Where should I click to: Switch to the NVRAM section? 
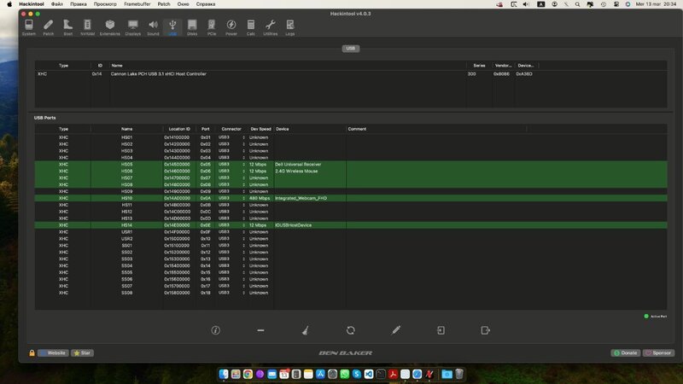click(x=88, y=27)
